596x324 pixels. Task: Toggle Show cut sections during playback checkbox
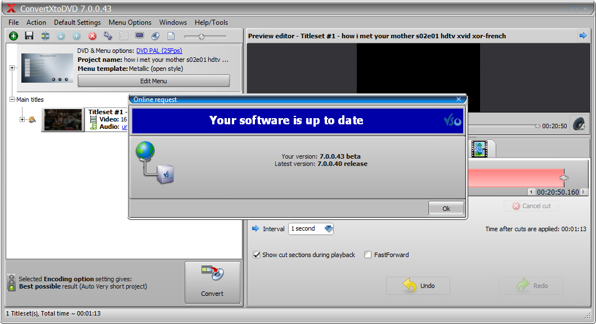[x=256, y=254]
